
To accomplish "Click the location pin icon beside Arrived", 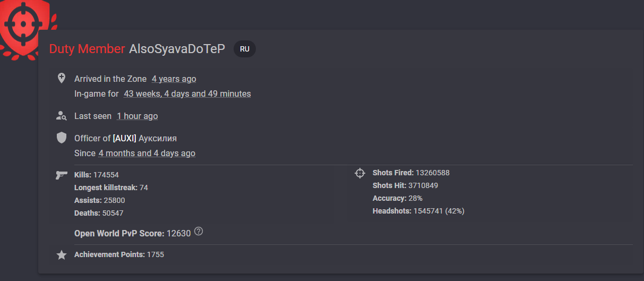I will coord(62,78).
